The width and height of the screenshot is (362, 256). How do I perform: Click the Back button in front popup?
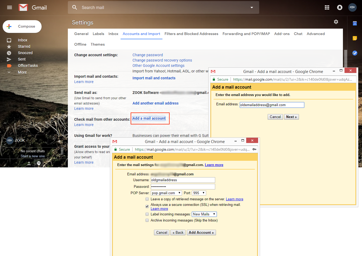[x=178, y=232]
